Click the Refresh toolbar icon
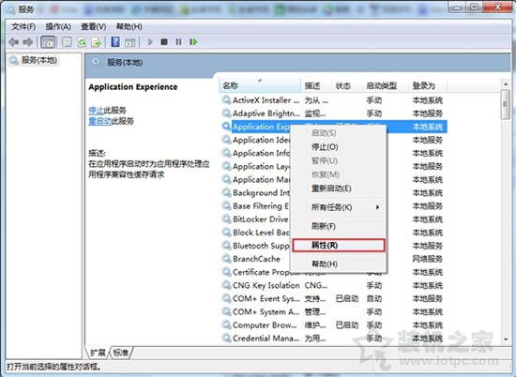 tap(82, 42)
